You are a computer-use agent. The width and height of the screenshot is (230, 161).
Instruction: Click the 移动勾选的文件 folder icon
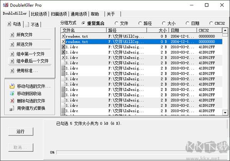tap(12, 86)
